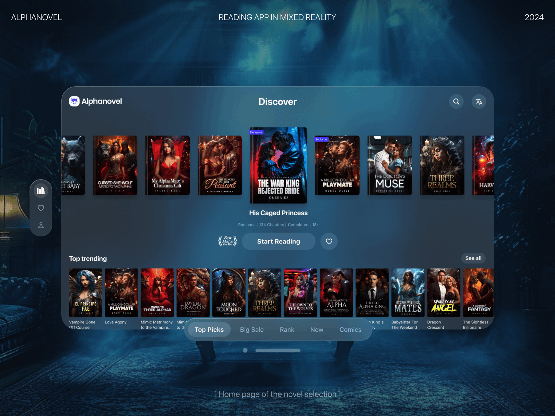The image size is (555, 416).
Task: Open Her Reincarnated Alpha trending cover
Action: 336,293
